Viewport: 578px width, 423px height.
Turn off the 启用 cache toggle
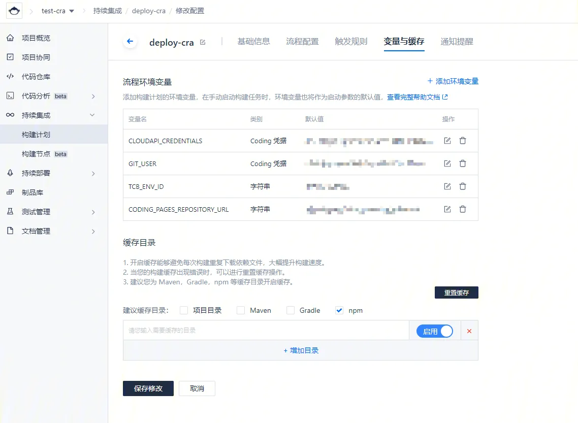click(x=435, y=331)
